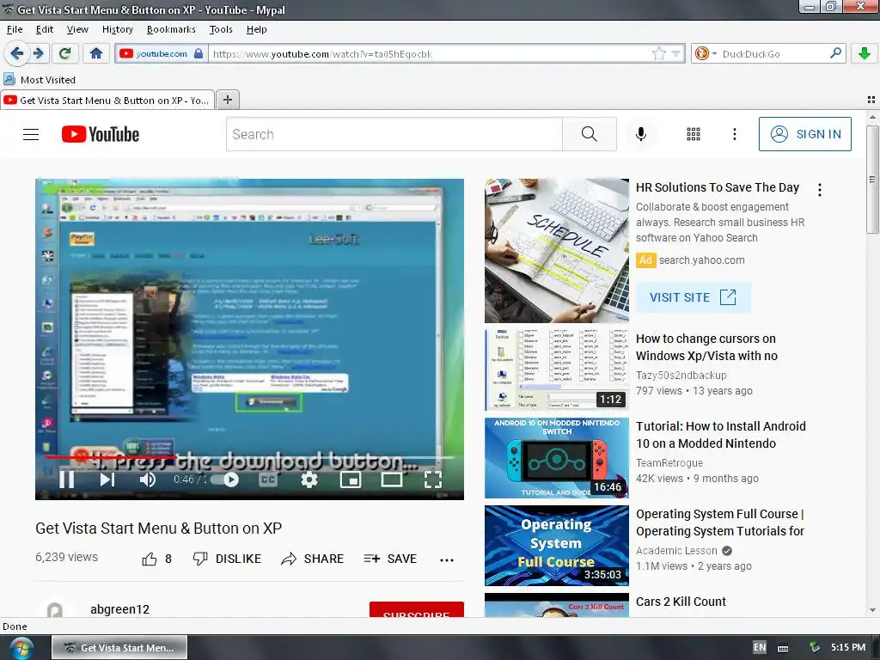Click the YouTube search magnifier button
The width and height of the screenshot is (880, 660).
pyautogui.click(x=590, y=134)
